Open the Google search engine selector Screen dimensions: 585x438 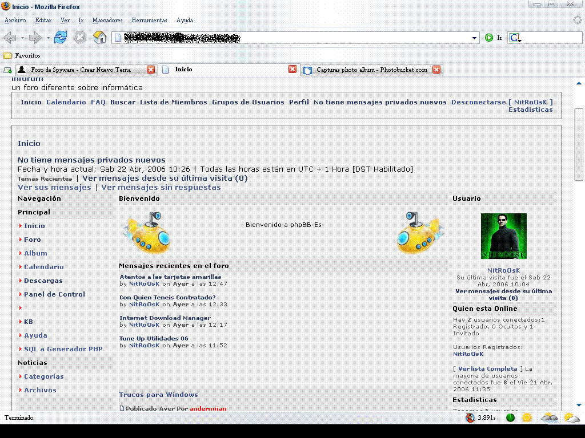point(515,38)
